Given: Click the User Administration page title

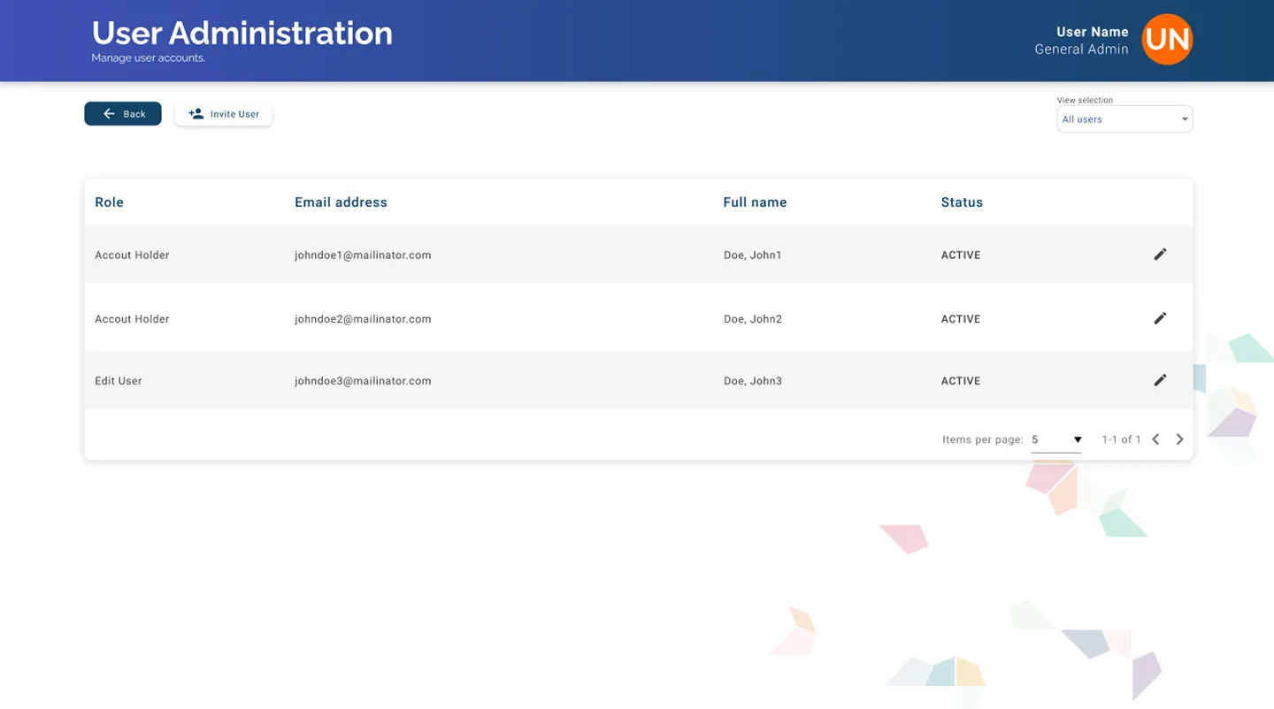Looking at the screenshot, I should [x=242, y=33].
